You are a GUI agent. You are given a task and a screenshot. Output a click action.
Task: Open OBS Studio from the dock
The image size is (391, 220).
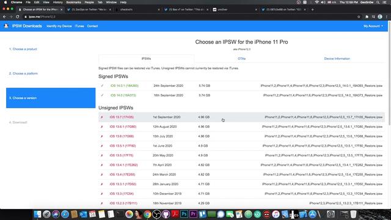[156, 215]
